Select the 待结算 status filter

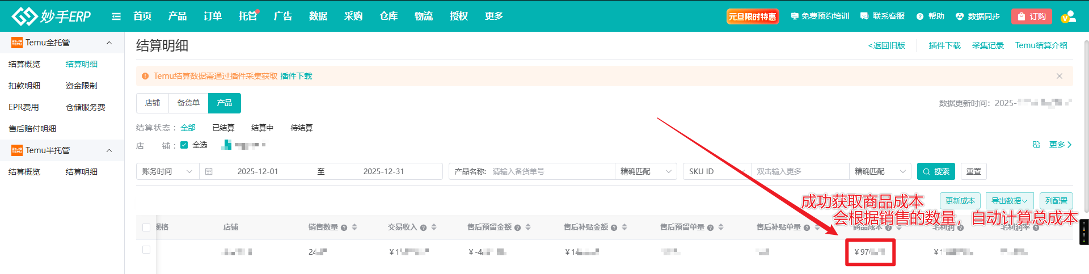point(301,128)
